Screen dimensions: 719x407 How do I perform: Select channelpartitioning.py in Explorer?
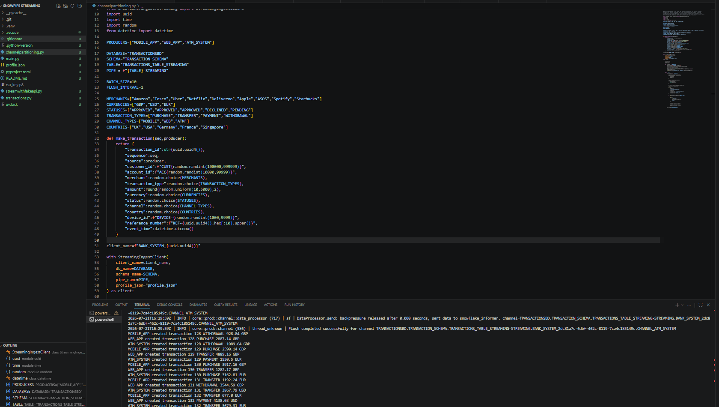43,52
